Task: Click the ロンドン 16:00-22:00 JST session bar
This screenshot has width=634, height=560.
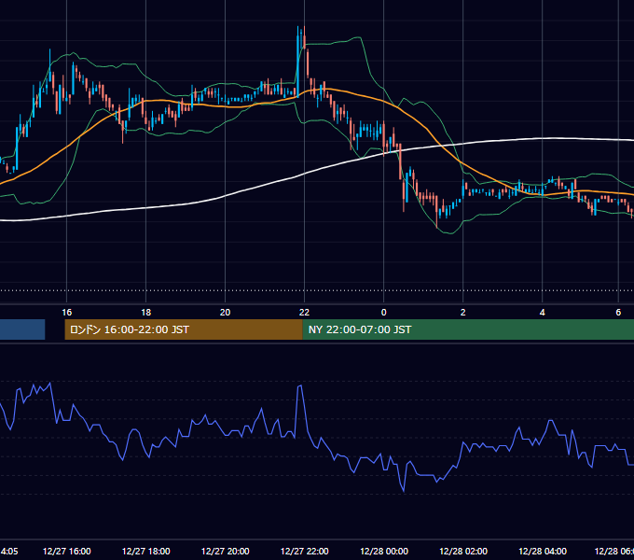Action: click(x=183, y=329)
